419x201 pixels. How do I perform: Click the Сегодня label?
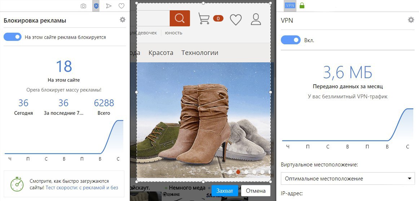(x=23, y=113)
